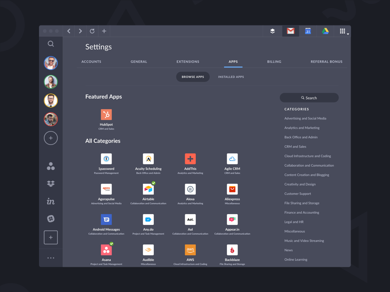This screenshot has height=292, width=390.
Task: Filter by Cloud Infrastructure and Coding
Action: (308, 156)
